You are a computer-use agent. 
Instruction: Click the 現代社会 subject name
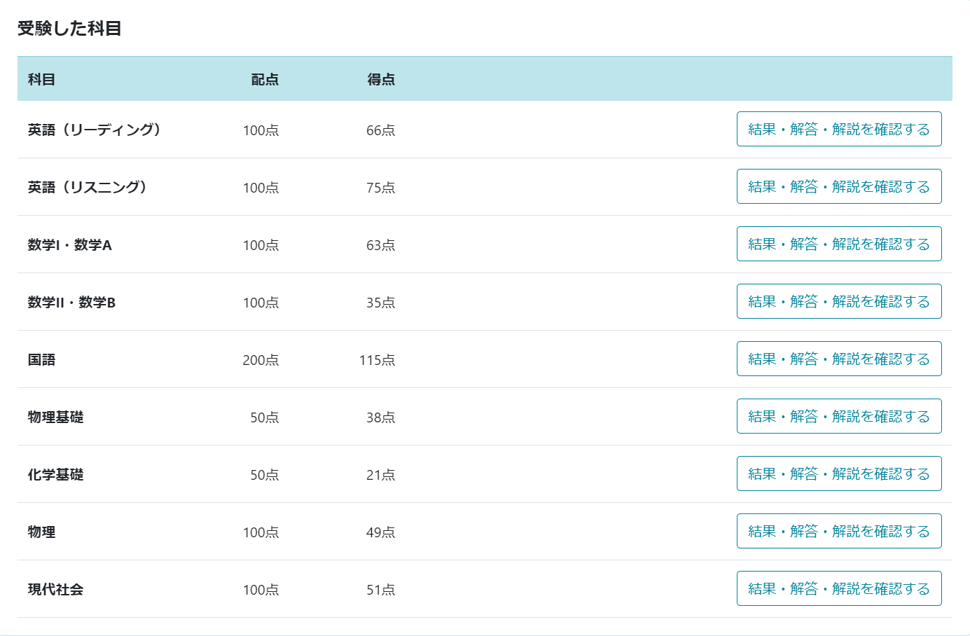coord(55,589)
